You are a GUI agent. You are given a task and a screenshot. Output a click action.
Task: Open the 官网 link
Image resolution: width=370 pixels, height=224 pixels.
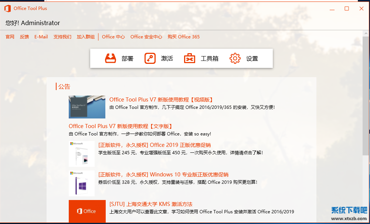point(10,37)
